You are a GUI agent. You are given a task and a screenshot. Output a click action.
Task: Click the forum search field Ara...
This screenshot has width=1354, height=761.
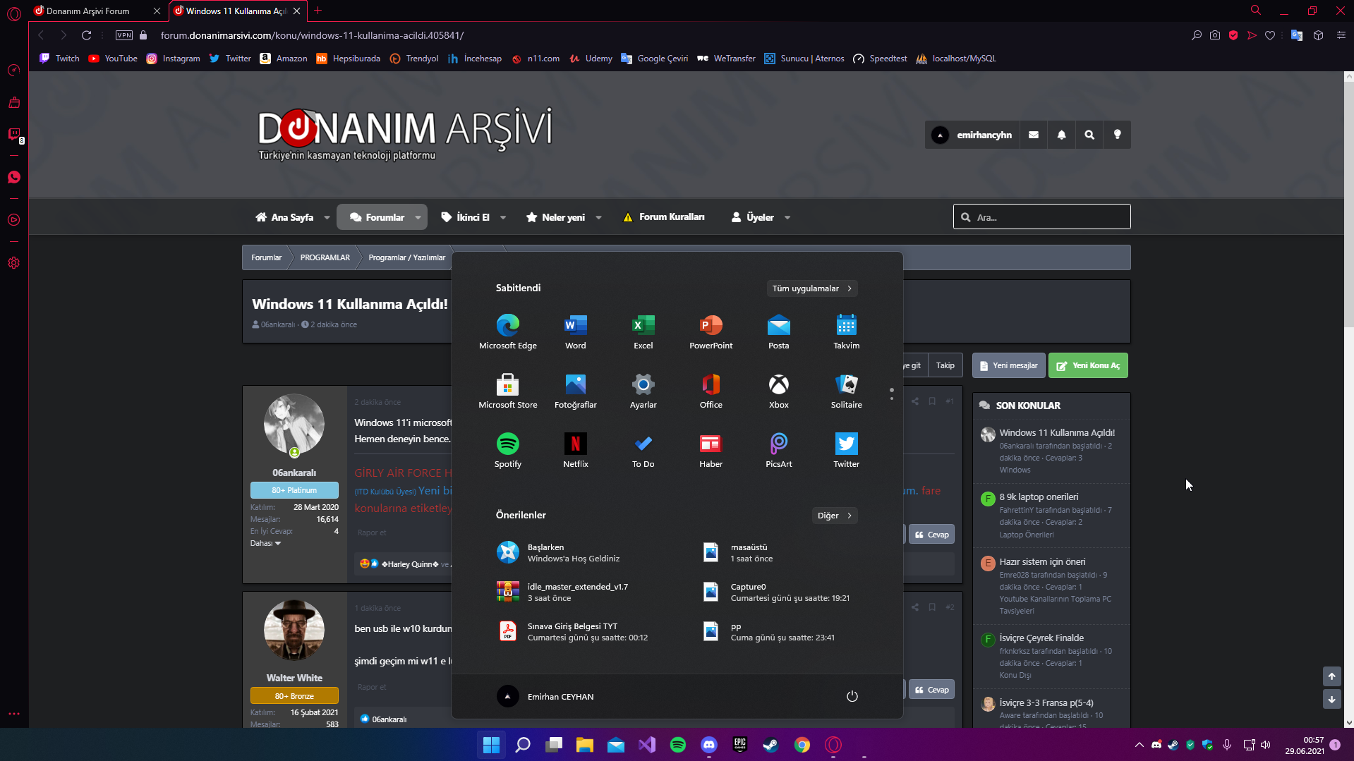click(x=1041, y=217)
